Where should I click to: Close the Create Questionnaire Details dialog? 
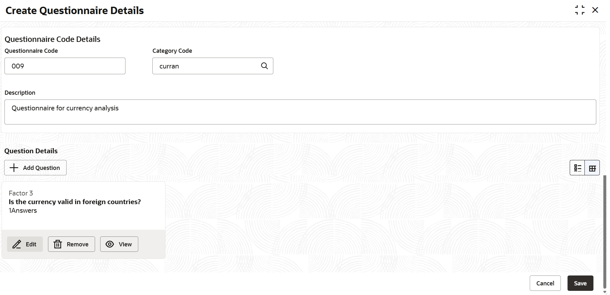pyautogui.click(x=595, y=10)
